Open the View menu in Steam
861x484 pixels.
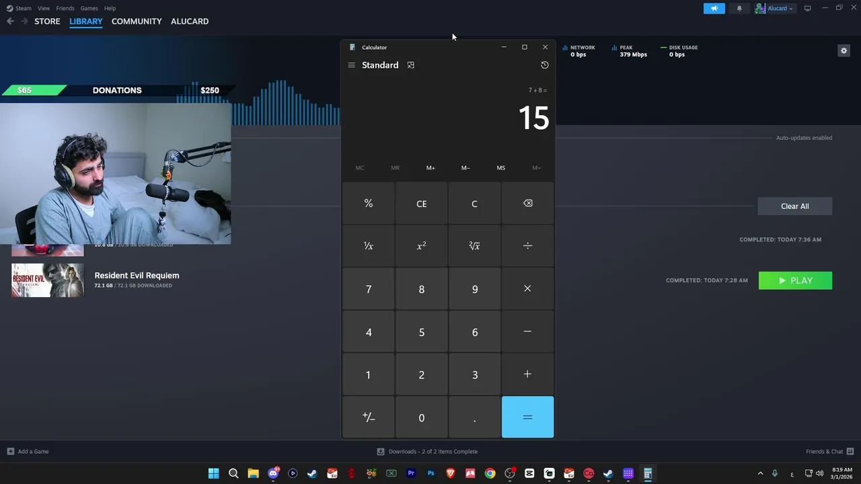[x=44, y=8]
